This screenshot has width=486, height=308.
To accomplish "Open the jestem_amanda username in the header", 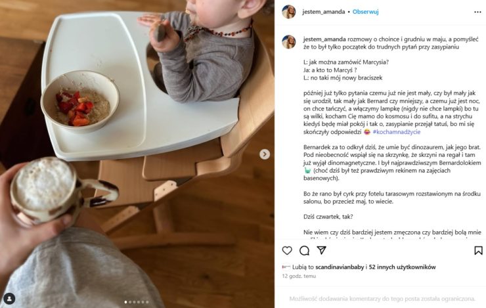I will coord(324,12).
